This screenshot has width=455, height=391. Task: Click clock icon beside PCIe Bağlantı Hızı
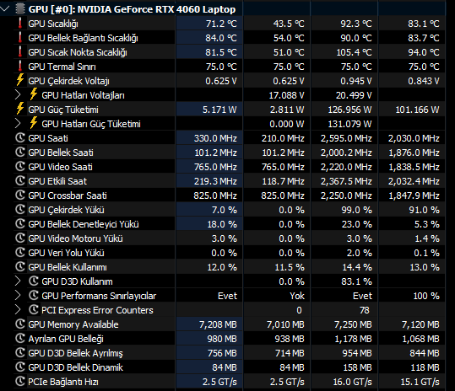20,382
